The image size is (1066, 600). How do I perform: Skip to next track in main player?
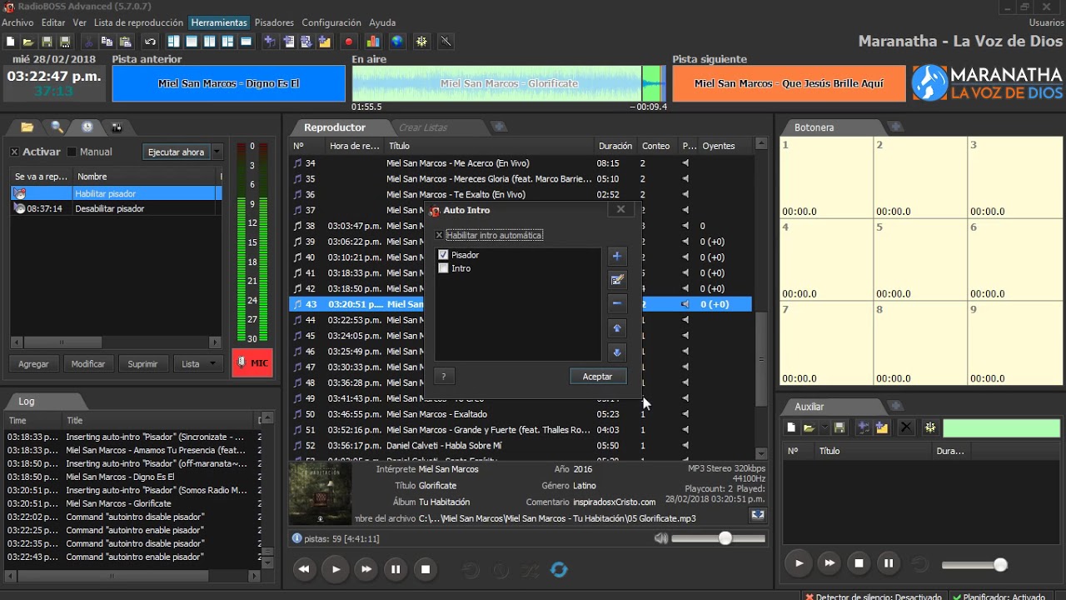tap(366, 570)
